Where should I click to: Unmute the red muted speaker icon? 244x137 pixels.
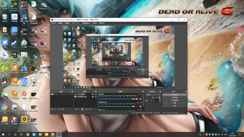(x=137, y=106)
